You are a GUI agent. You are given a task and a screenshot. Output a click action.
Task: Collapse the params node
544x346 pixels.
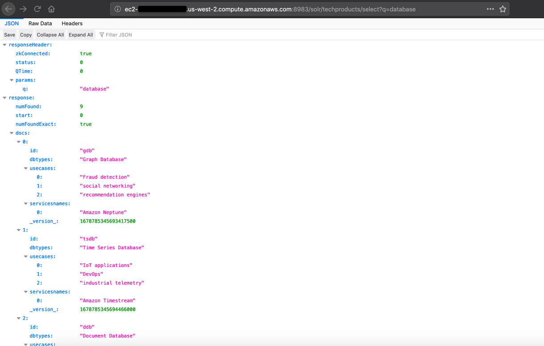pos(12,80)
